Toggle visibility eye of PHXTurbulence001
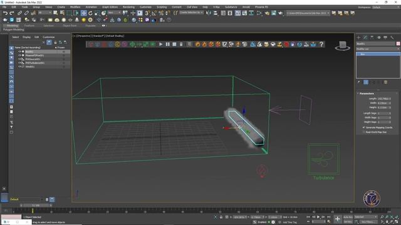Viewport: 401px width, 225px height. [19, 62]
